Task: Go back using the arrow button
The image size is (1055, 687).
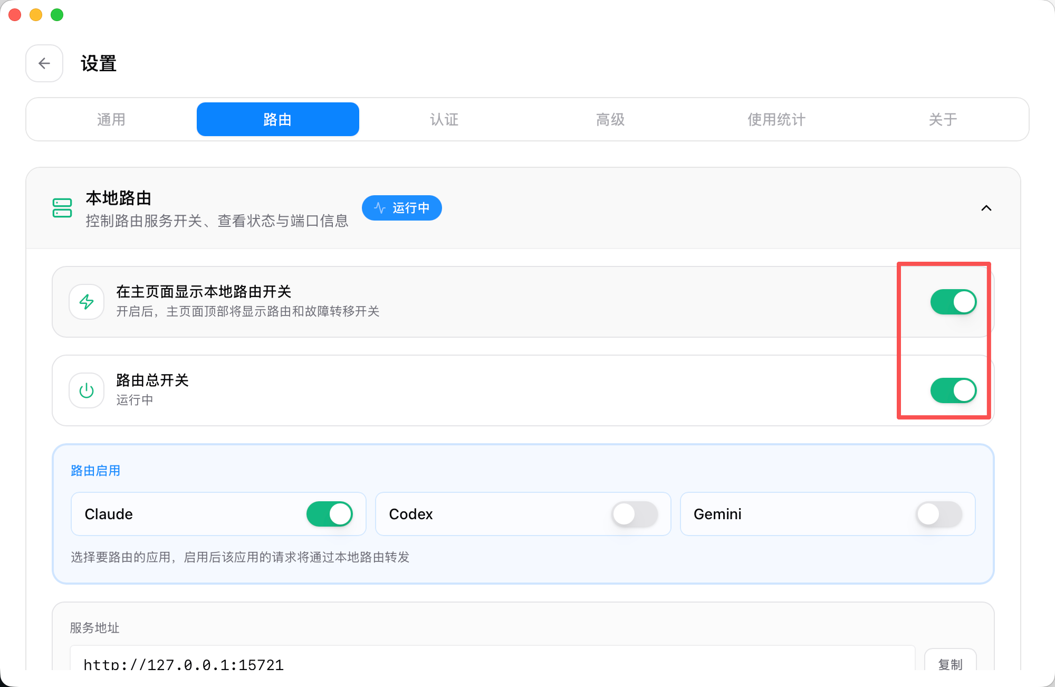Action: click(44, 63)
